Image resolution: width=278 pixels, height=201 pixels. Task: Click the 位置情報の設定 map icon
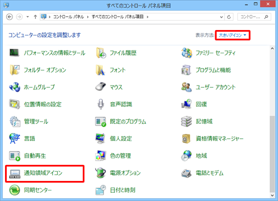(x=14, y=104)
